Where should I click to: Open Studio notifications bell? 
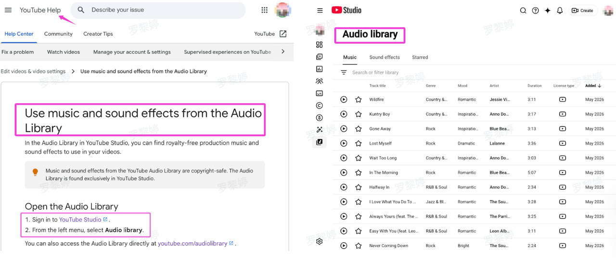pos(560,11)
